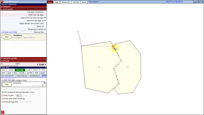Enable show area when drawing
The image size is (204, 115).
[x=3, y=99]
